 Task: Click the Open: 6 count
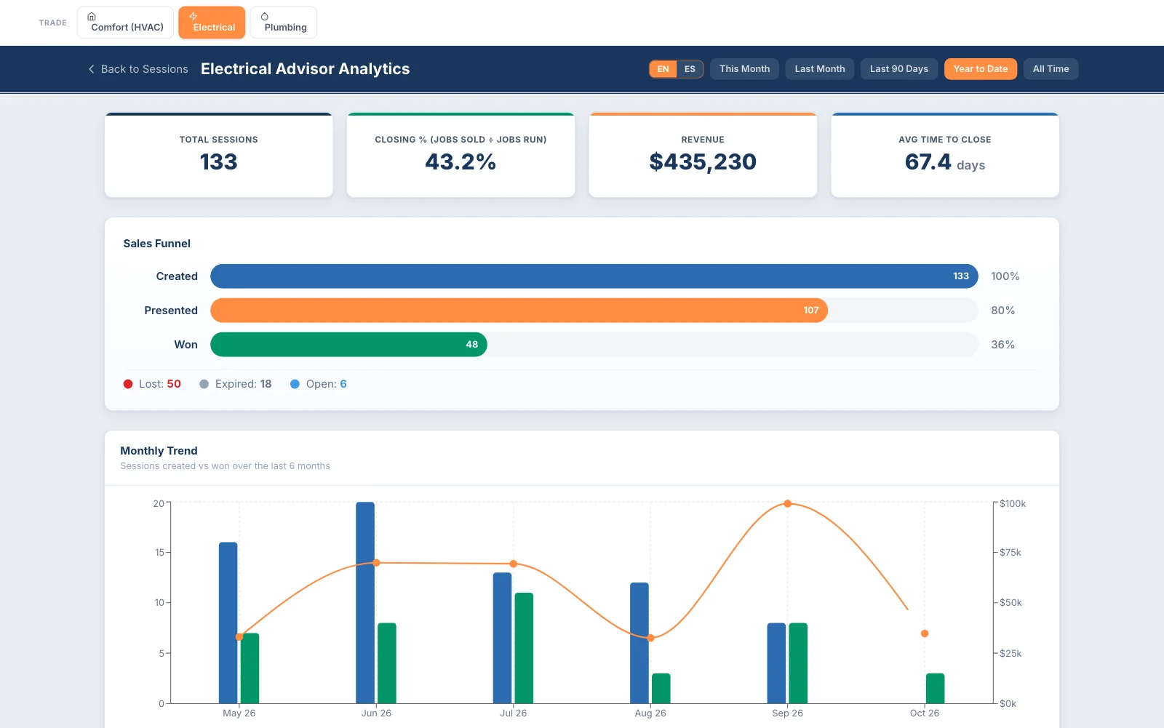(343, 384)
